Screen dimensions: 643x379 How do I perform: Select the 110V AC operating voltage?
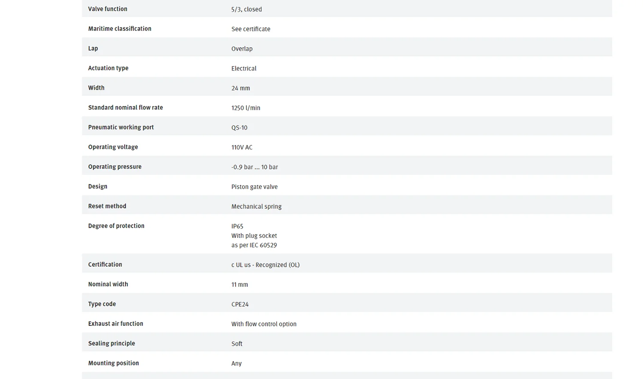pos(242,147)
